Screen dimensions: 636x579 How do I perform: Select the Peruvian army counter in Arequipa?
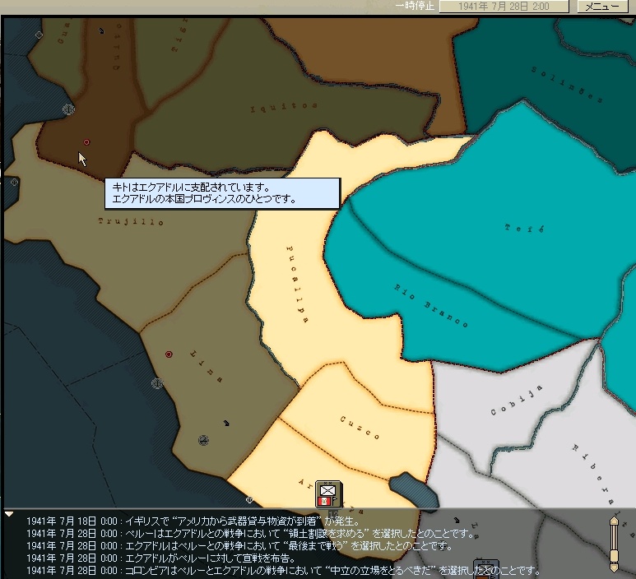point(328,494)
